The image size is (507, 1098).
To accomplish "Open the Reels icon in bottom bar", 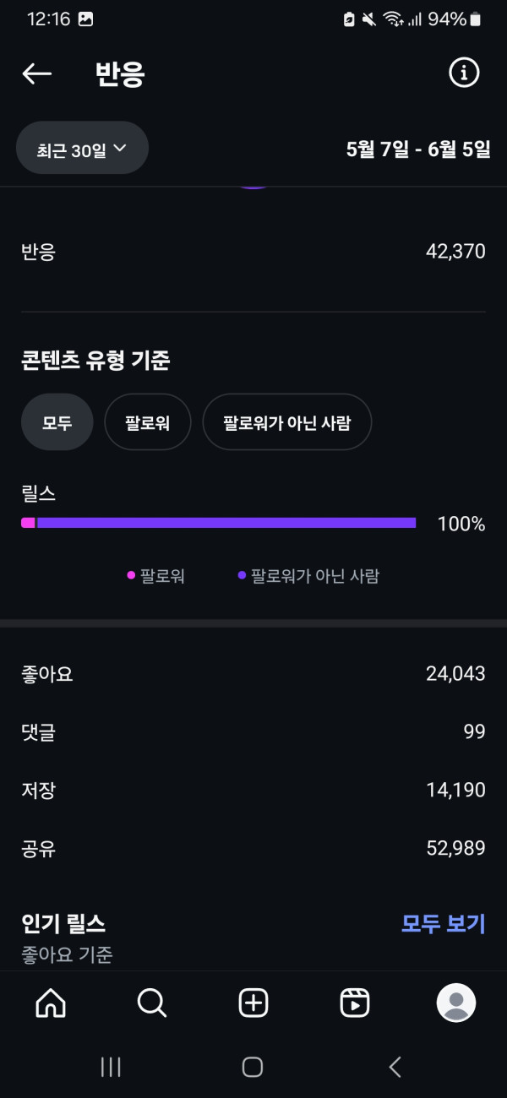I will point(355,1003).
